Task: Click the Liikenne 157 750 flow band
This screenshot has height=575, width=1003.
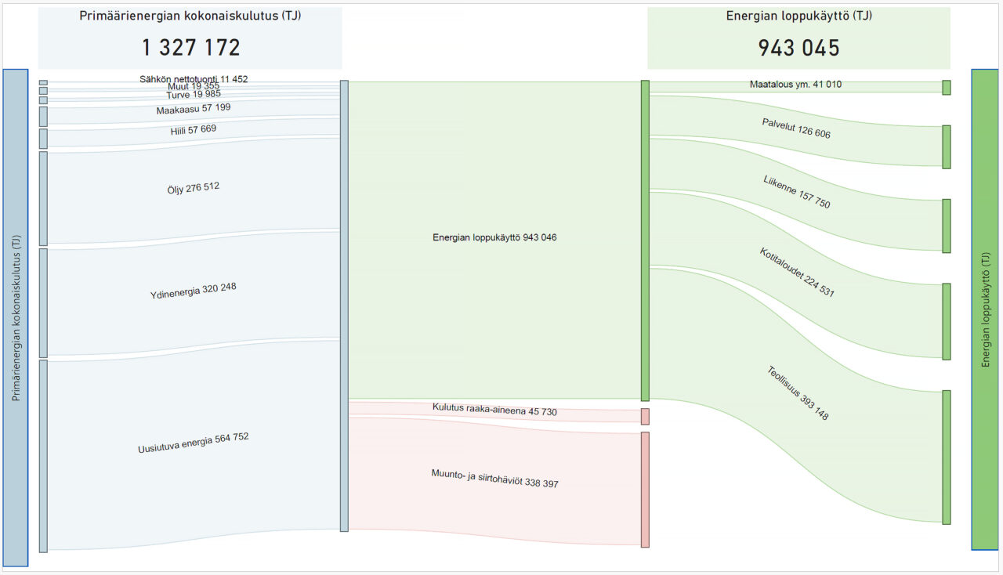Action: point(796,193)
